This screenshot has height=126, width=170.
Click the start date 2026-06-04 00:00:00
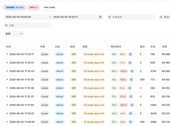(x=18, y=17)
